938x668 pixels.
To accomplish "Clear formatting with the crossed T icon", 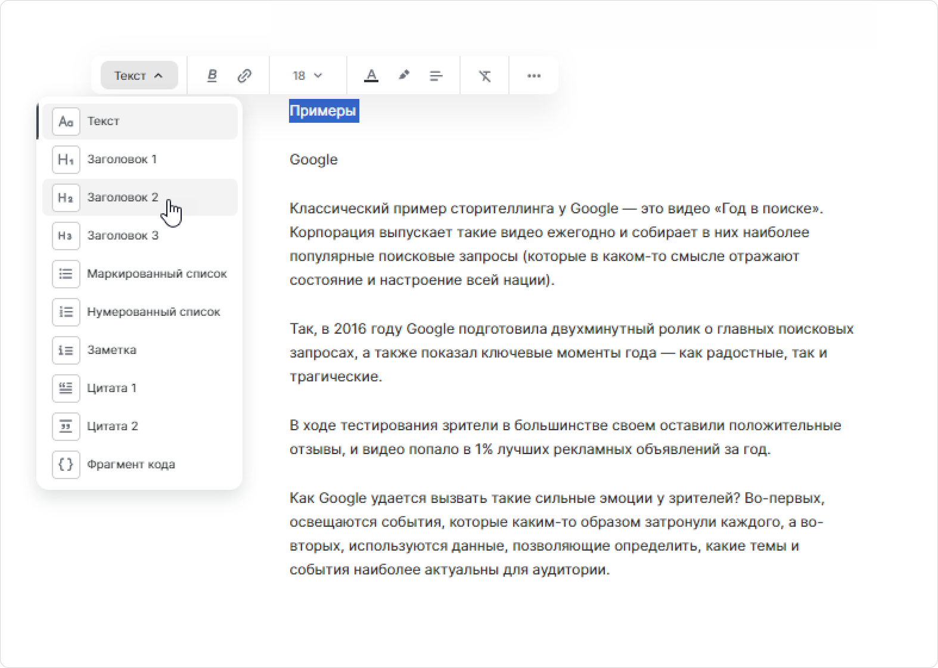I will (x=484, y=76).
